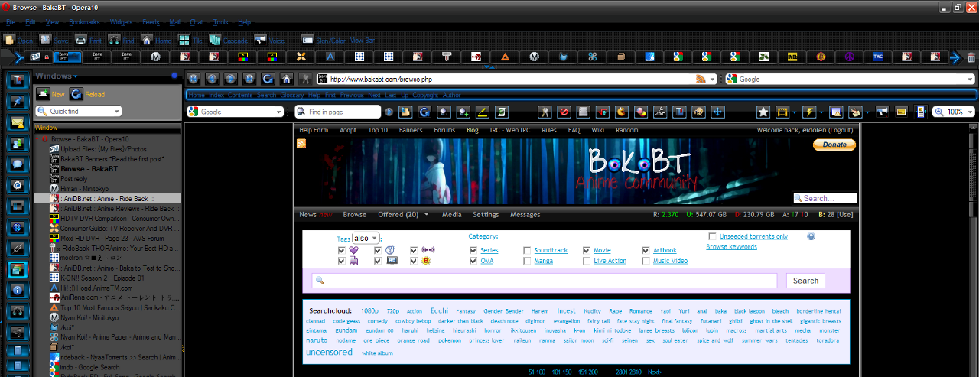Image resolution: width=979 pixels, height=377 pixels.
Task: Toggle the Series category checkbox
Action: [473, 250]
